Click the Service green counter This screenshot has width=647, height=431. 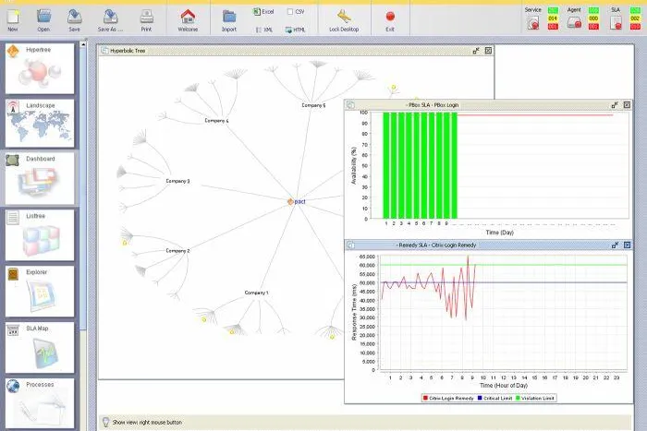(553, 10)
